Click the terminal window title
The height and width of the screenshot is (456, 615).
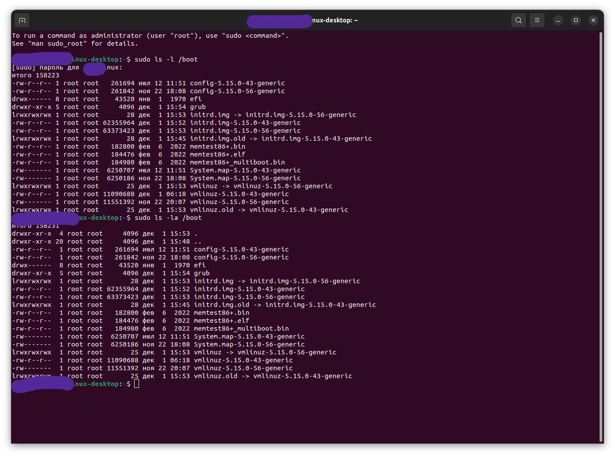(334, 20)
